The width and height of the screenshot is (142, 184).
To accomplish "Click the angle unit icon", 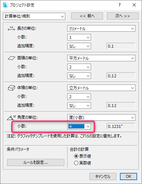I will click(x=11, y=117).
